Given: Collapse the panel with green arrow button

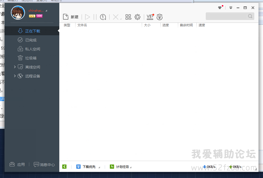Looking at the screenshot, I should click(x=64, y=167).
